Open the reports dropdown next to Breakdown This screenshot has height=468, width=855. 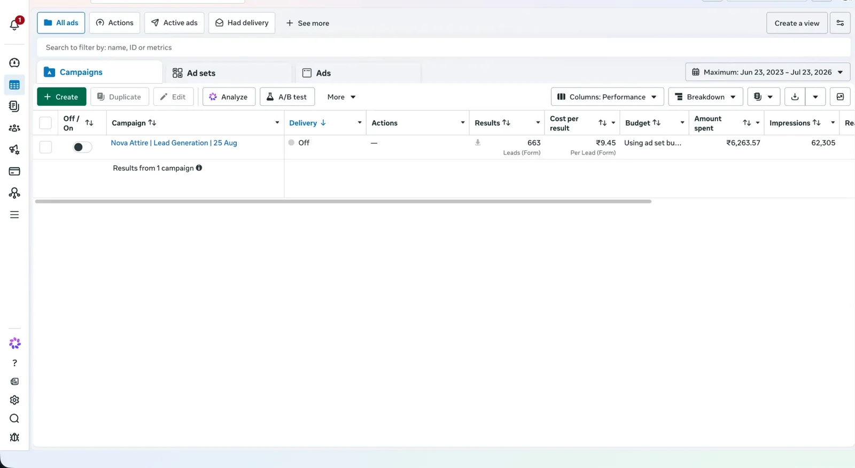[x=763, y=97]
